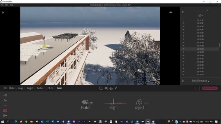Open the volume control in system tray

[x=198, y=122]
